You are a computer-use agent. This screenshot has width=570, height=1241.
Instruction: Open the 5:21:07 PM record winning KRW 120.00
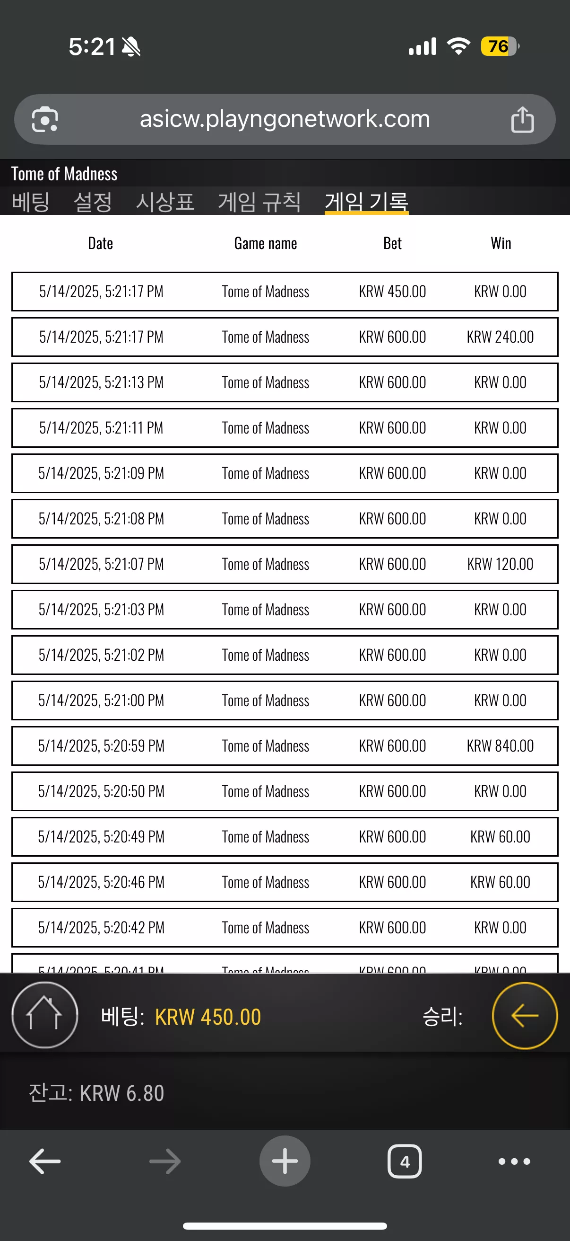tap(285, 564)
